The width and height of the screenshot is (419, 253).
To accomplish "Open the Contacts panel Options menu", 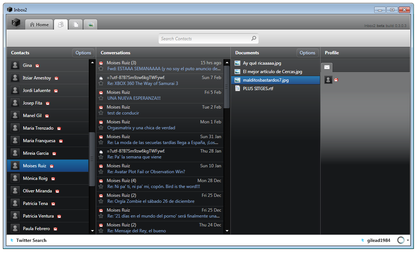I will [83, 52].
